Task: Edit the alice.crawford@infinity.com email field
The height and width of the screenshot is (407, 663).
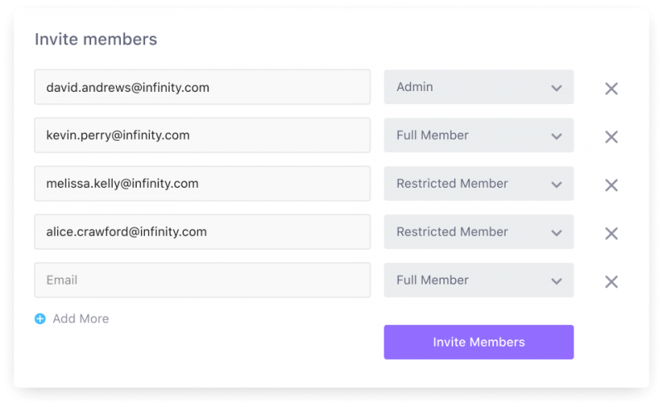Action: point(201,232)
